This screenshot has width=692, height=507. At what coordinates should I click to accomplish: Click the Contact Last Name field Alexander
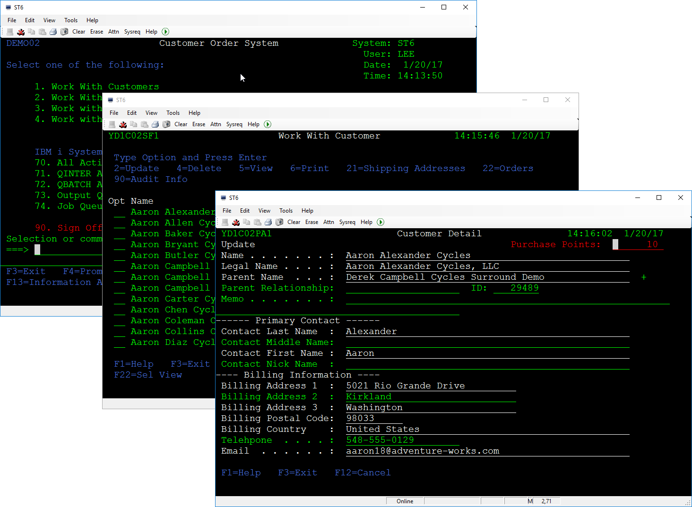[487, 332]
